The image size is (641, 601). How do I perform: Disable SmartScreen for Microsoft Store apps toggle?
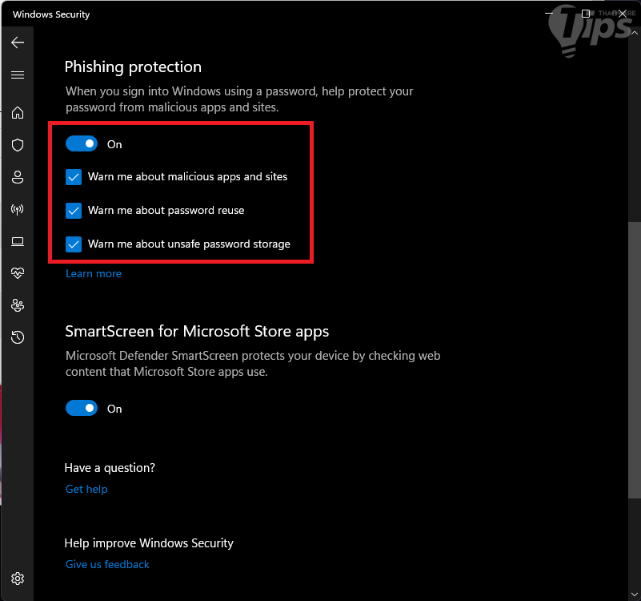pyautogui.click(x=81, y=409)
